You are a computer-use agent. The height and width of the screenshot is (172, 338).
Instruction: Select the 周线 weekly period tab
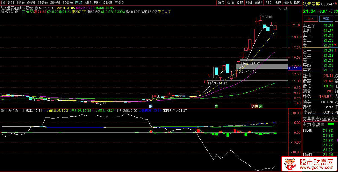point(88,3)
